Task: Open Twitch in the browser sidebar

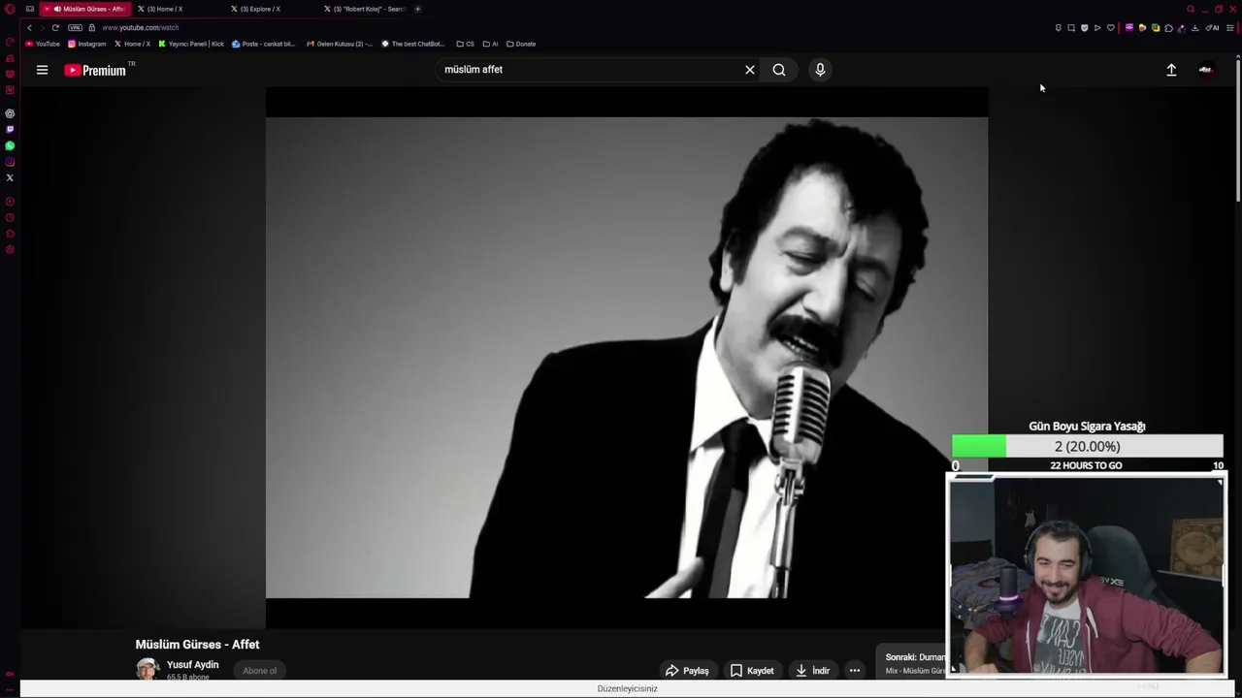Action: pyautogui.click(x=10, y=129)
